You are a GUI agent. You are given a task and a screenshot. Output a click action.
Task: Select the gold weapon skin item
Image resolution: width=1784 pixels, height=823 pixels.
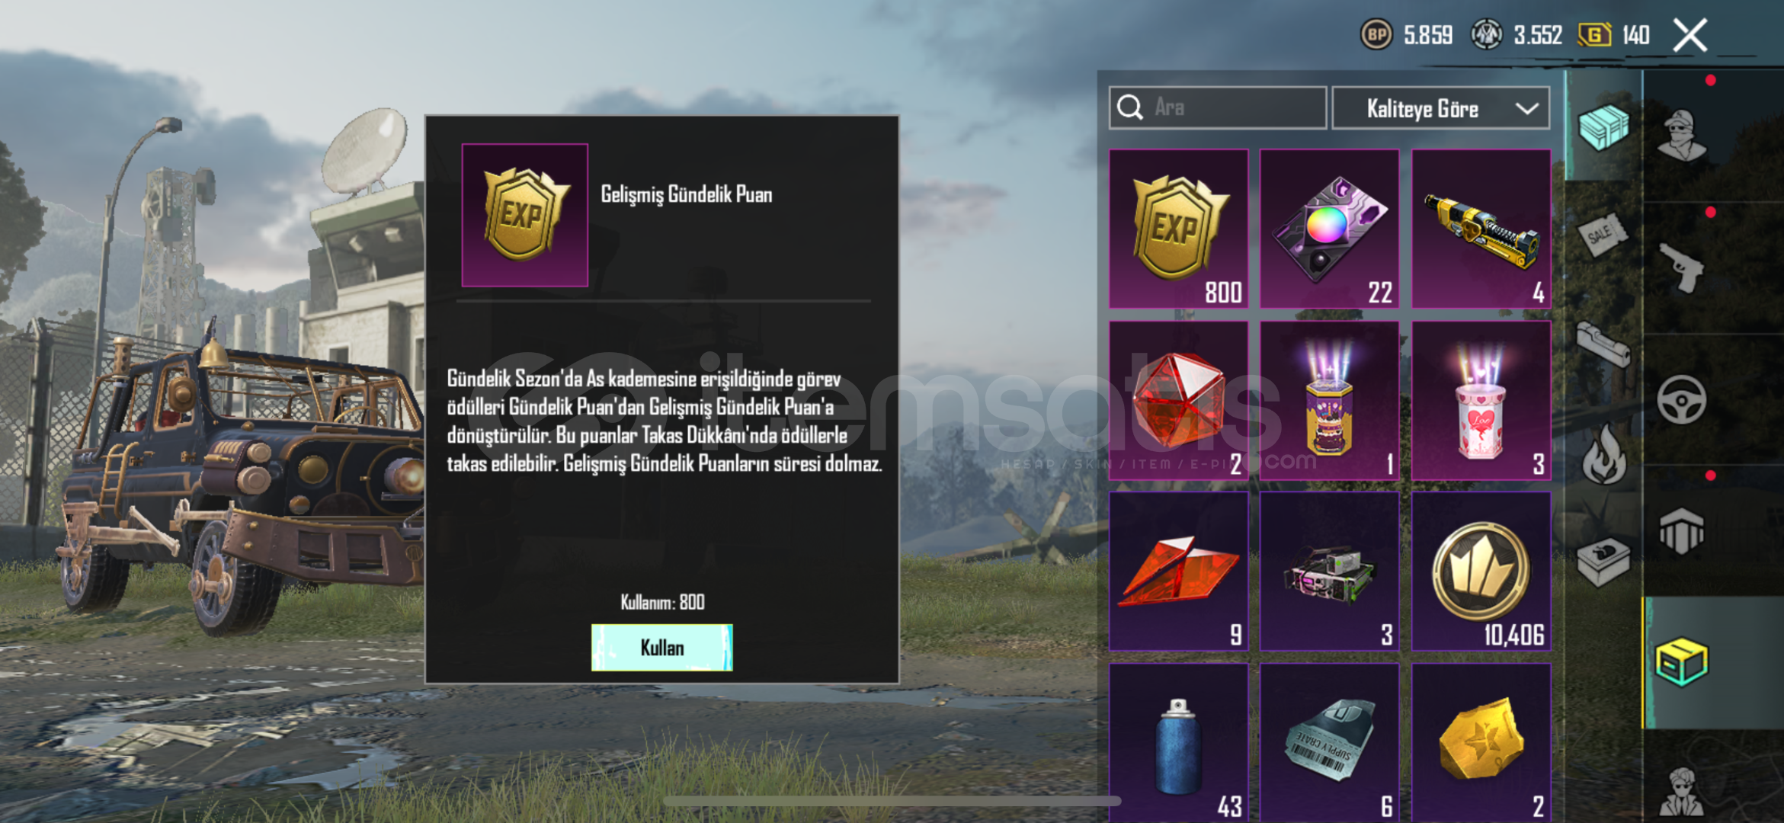click(1481, 229)
